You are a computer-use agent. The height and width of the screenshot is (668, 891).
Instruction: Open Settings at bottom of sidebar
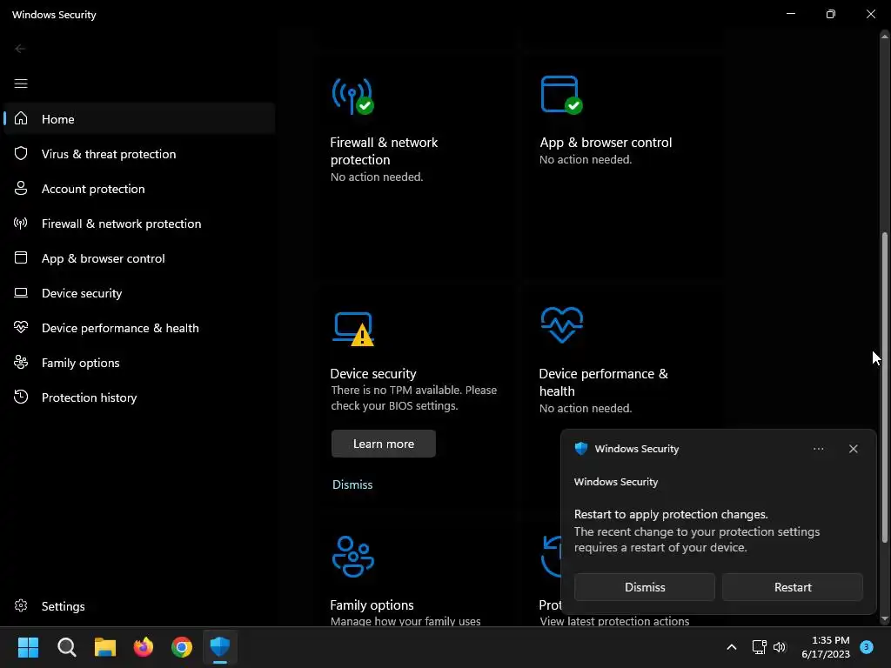[139, 606]
